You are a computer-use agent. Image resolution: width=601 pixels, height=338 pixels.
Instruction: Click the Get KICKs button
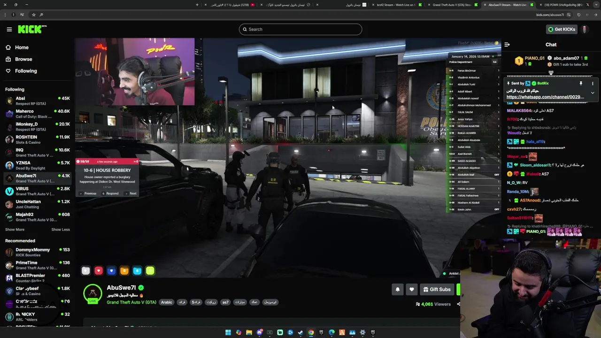tap(562, 29)
